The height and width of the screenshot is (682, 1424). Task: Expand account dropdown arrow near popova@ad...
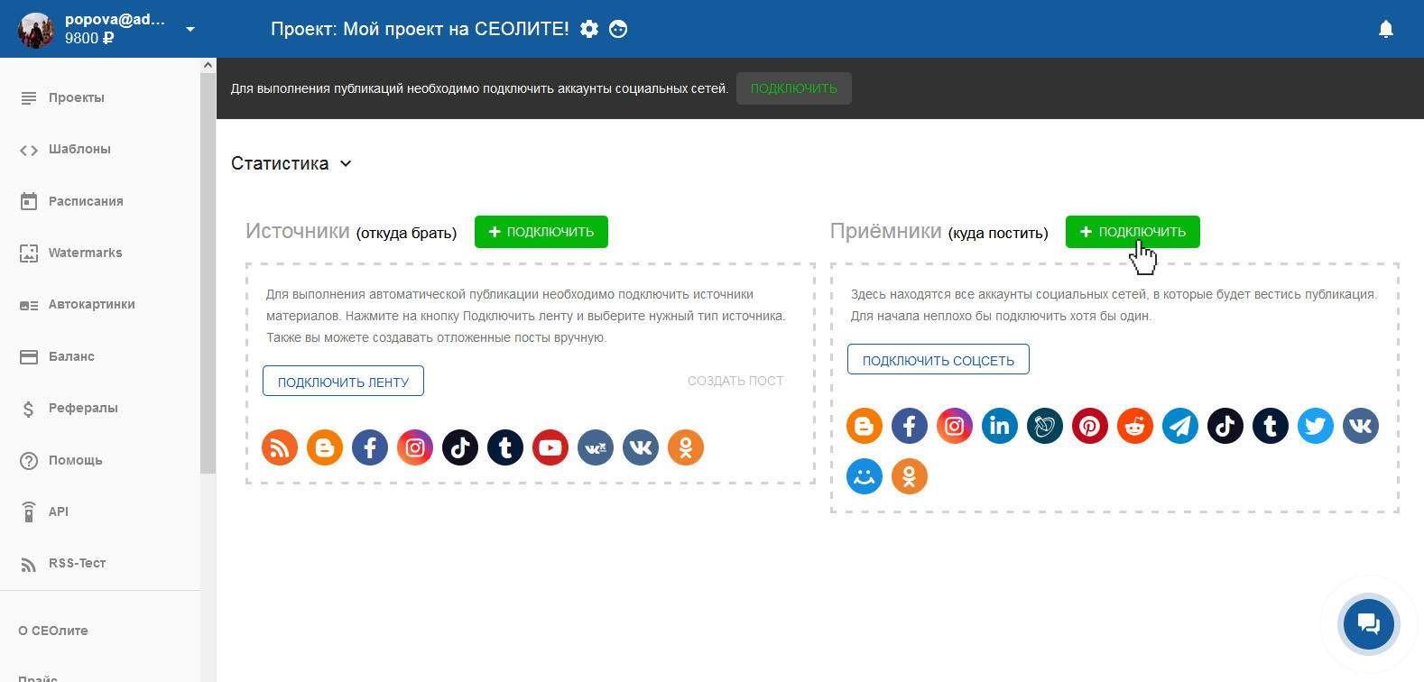click(190, 29)
